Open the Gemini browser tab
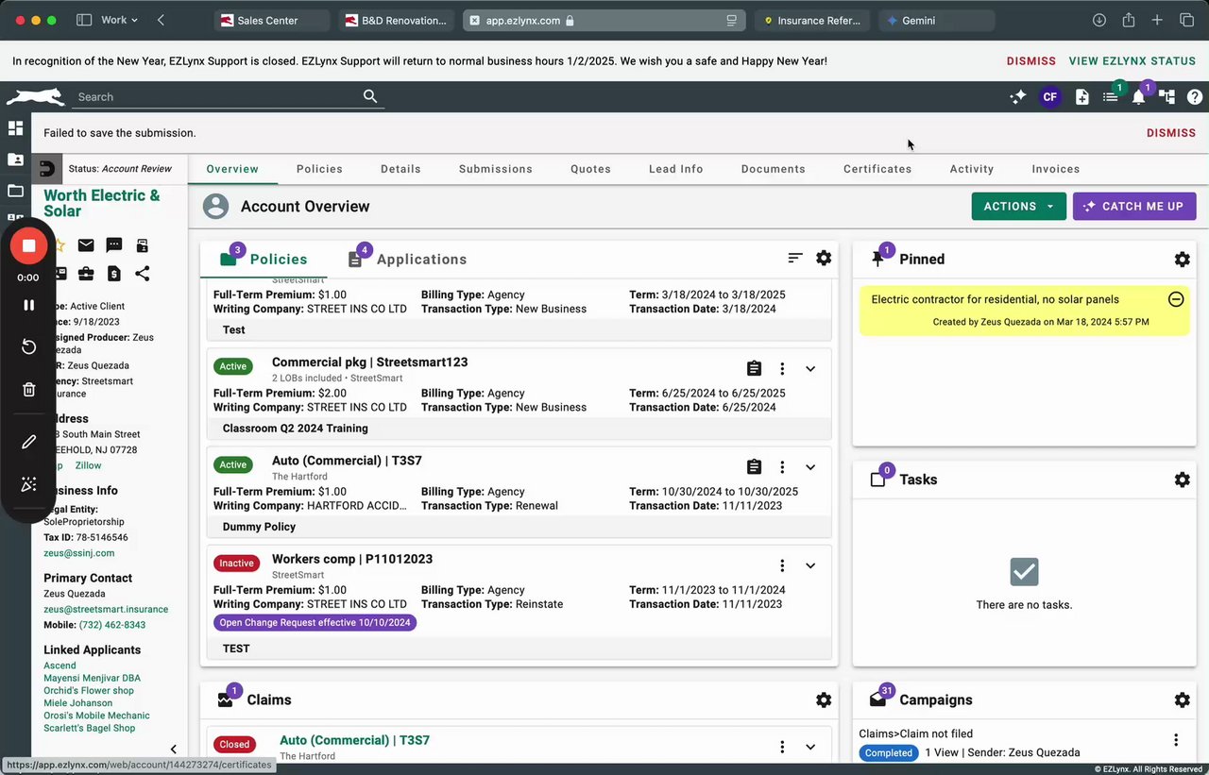 tap(936, 20)
